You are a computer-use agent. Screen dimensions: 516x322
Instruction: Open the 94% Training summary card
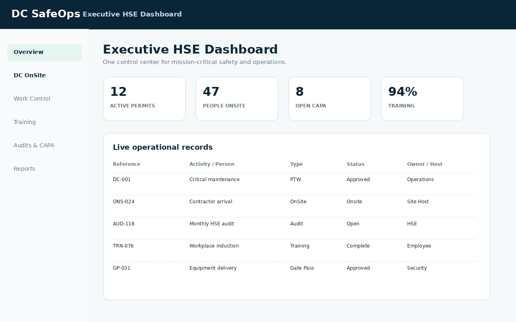click(x=422, y=99)
